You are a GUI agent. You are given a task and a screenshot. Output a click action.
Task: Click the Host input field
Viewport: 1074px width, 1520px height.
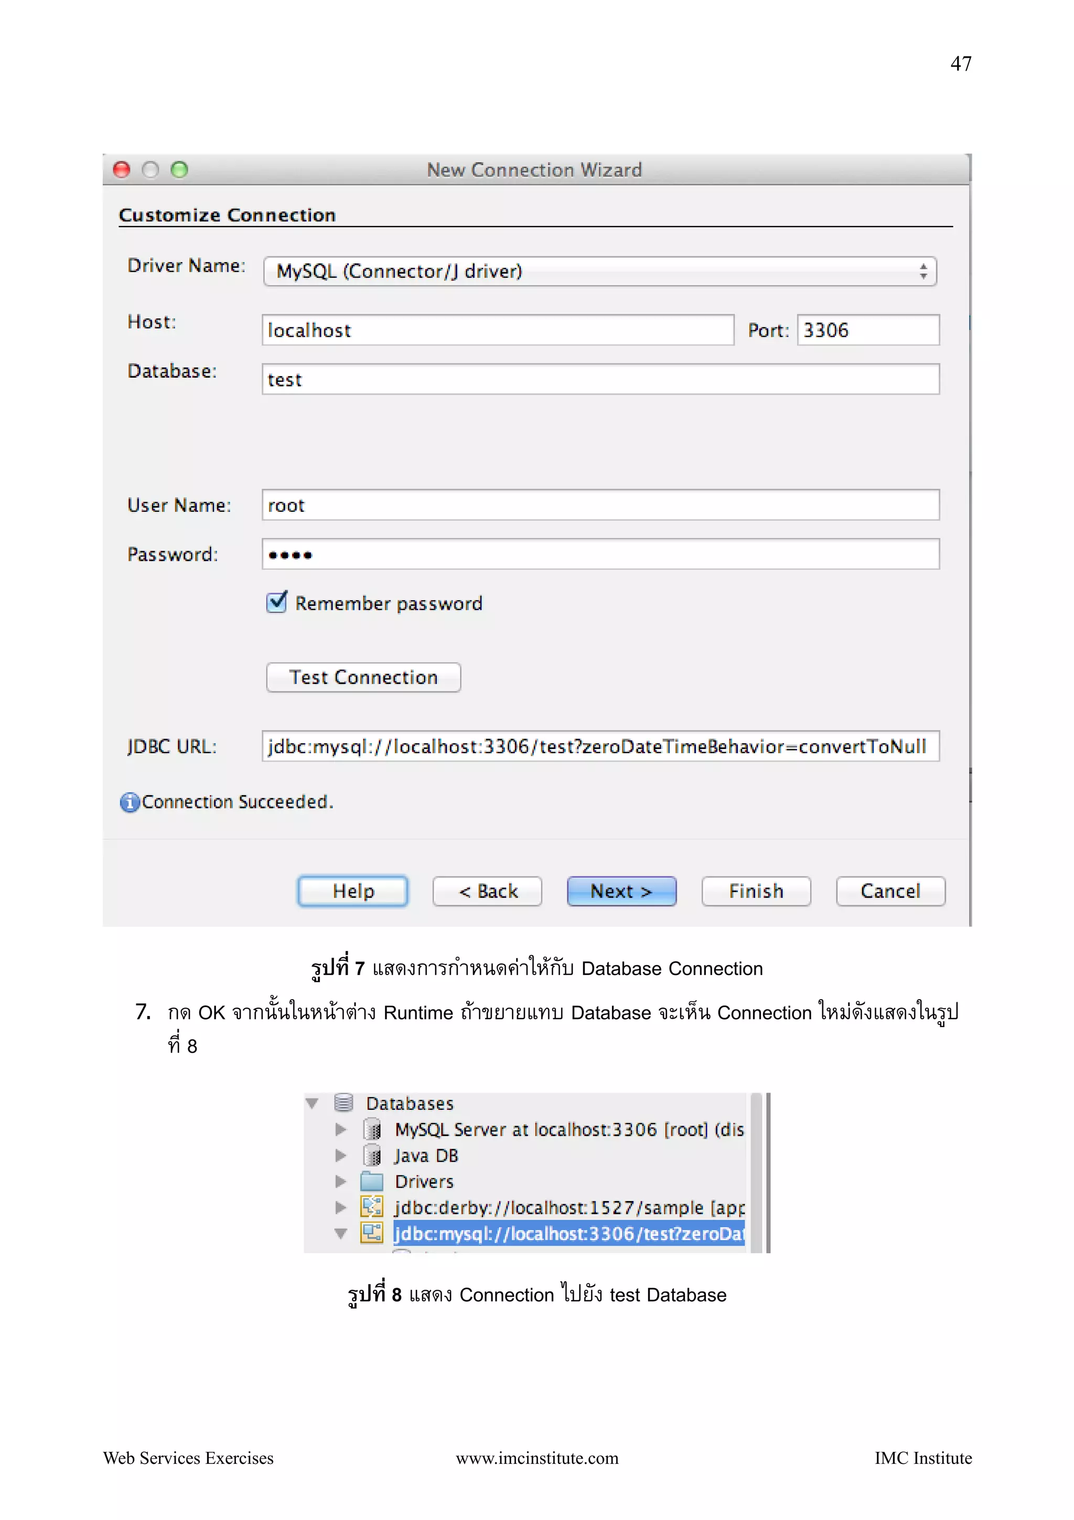coord(498,330)
